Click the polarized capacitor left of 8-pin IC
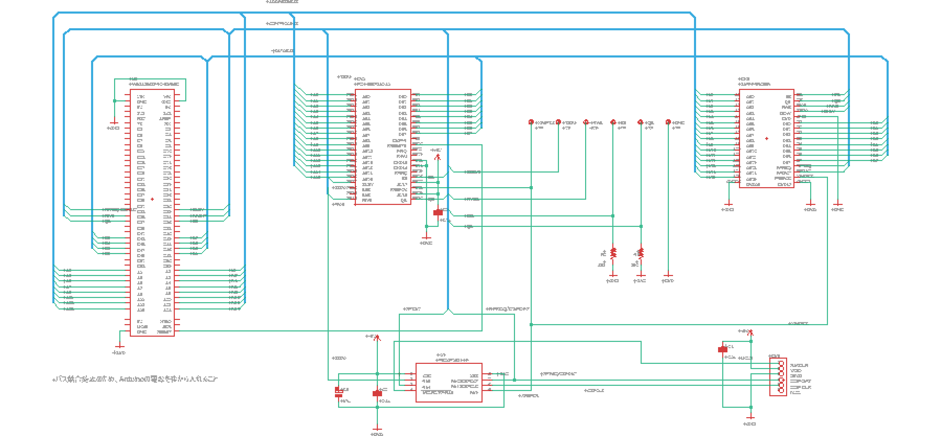The image size is (941, 436). tap(339, 392)
